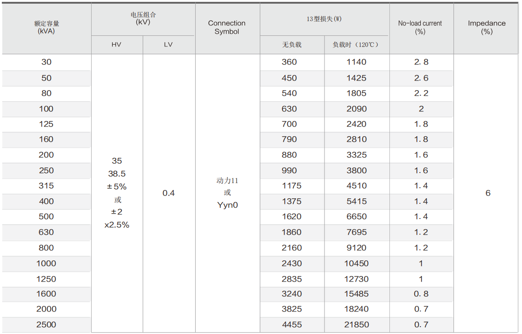522x334 pixels.
Task: Click the 21850 load loss value
Action: coord(356,324)
